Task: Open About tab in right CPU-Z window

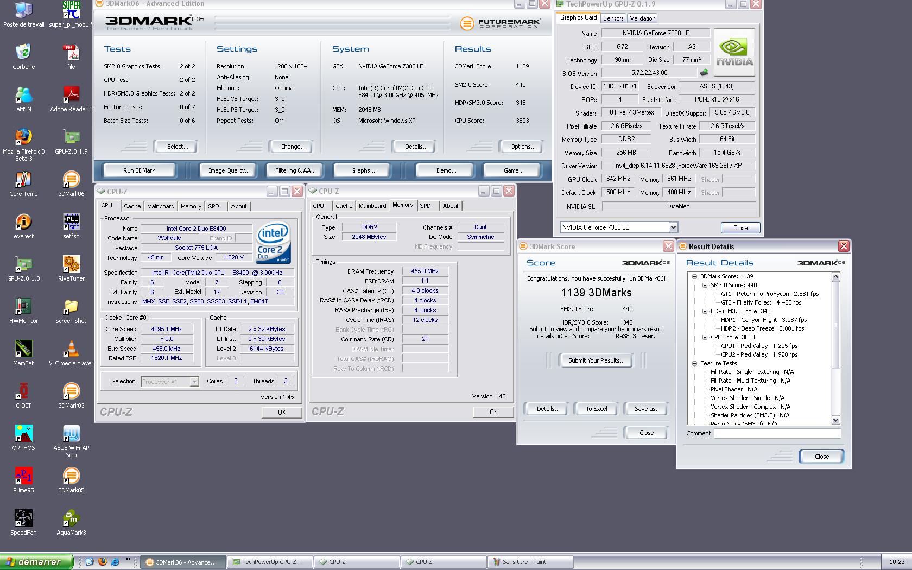Action: (451, 206)
